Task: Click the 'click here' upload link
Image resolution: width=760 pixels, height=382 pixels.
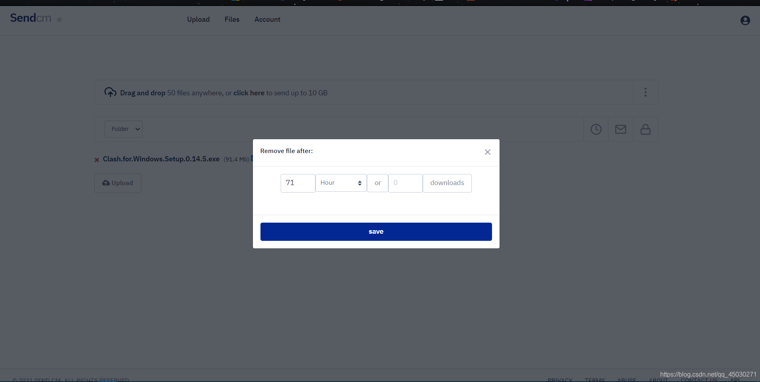Action: point(249,93)
